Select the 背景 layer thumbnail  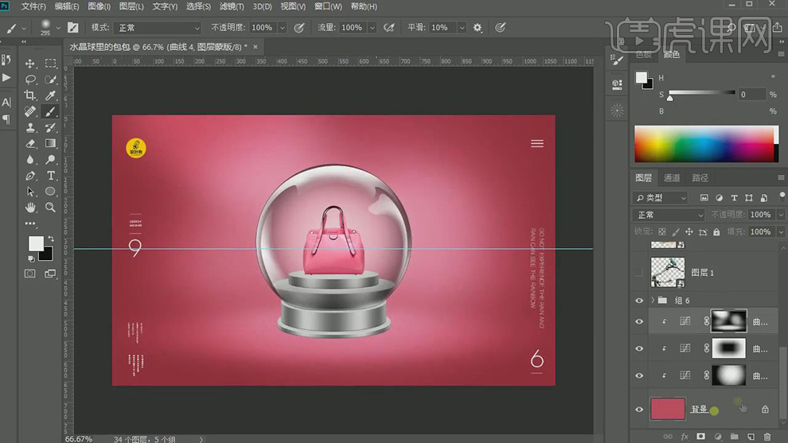pyautogui.click(x=667, y=409)
